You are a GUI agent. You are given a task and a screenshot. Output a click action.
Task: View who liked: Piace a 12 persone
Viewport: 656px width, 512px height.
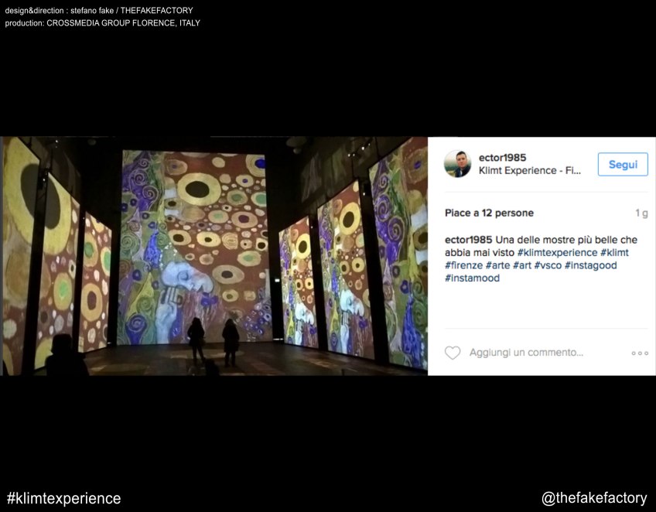pyautogui.click(x=489, y=213)
